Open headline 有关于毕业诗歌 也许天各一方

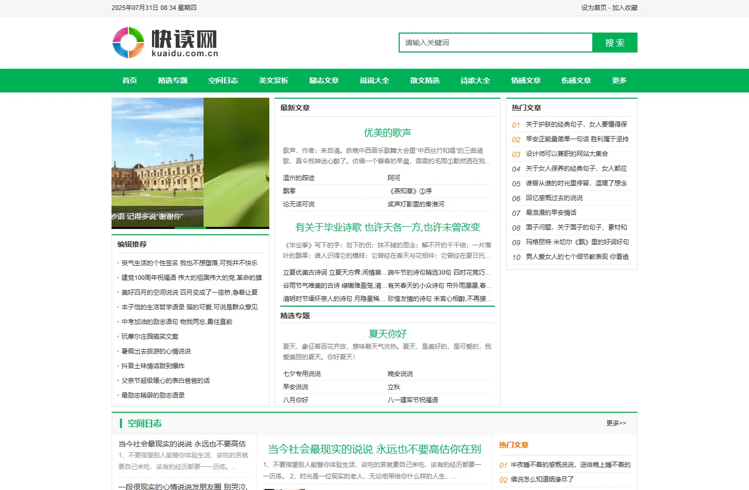pyautogui.click(x=388, y=227)
